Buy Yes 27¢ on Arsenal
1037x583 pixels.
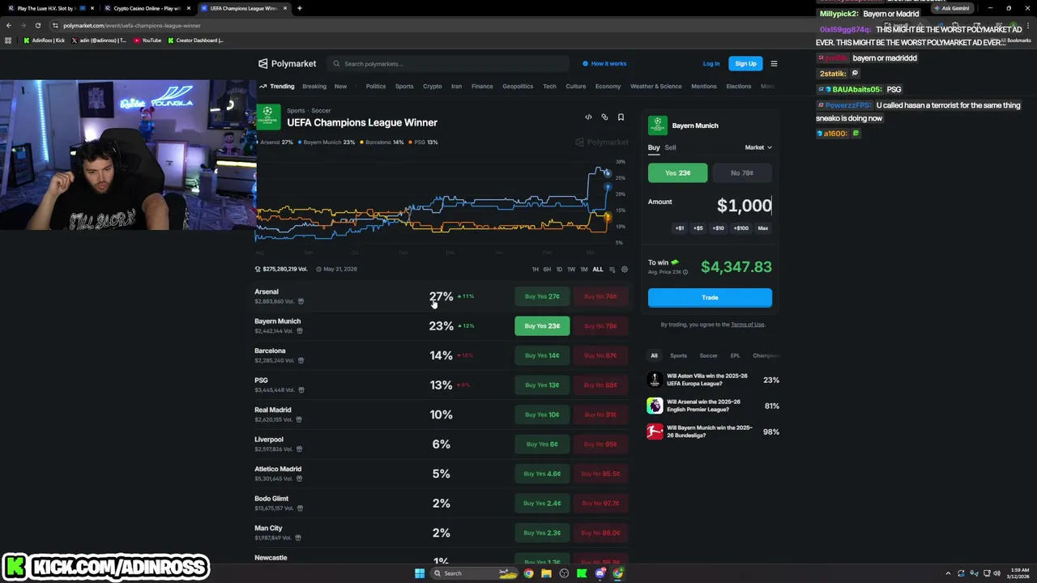click(542, 296)
